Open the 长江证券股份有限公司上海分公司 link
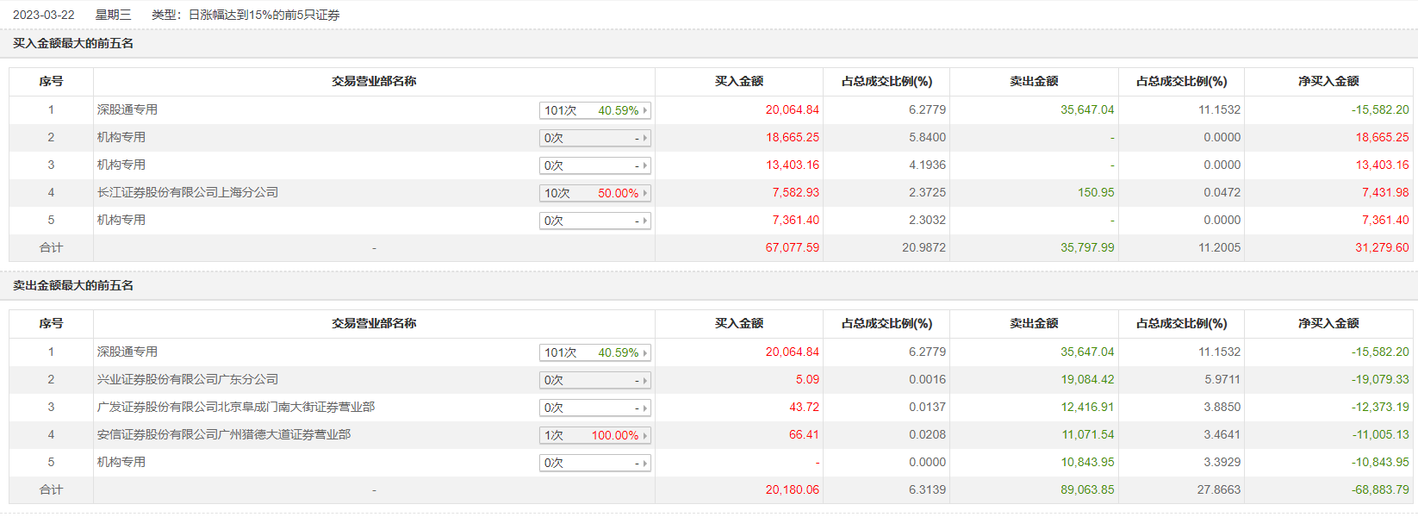1418x517 pixels. coord(188,192)
